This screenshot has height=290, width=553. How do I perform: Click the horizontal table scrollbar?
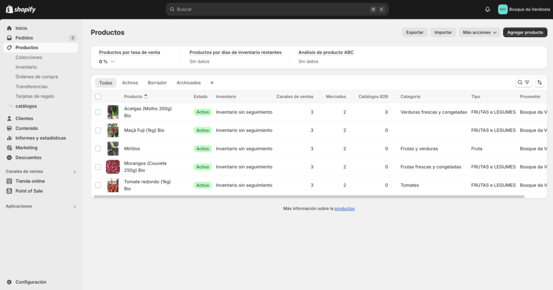[308, 197]
